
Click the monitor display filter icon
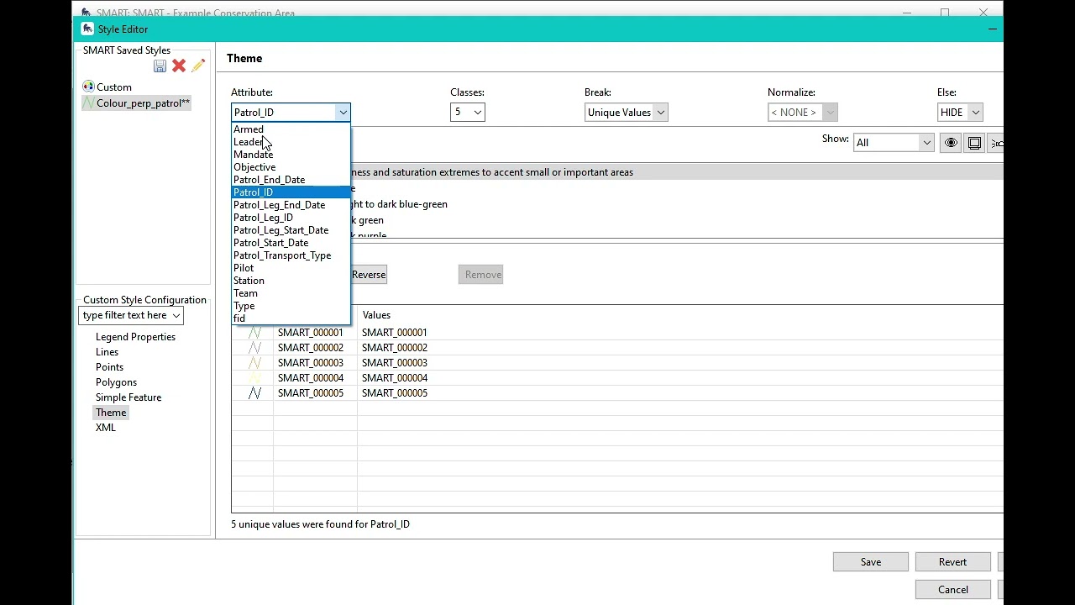coord(974,143)
